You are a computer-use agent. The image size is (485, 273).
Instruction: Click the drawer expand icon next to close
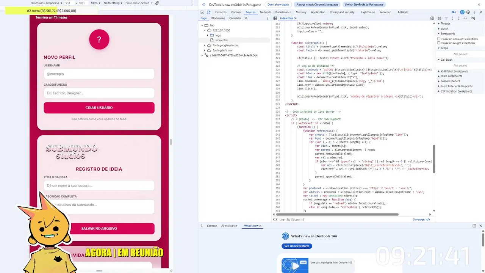pyautogui.click(x=474, y=226)
